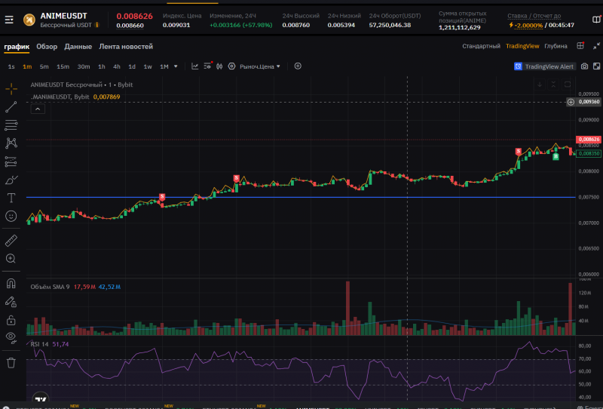The height and width of the screenshot is (409, 603).
Task: Open the график tab
Action: coord(17,47)
